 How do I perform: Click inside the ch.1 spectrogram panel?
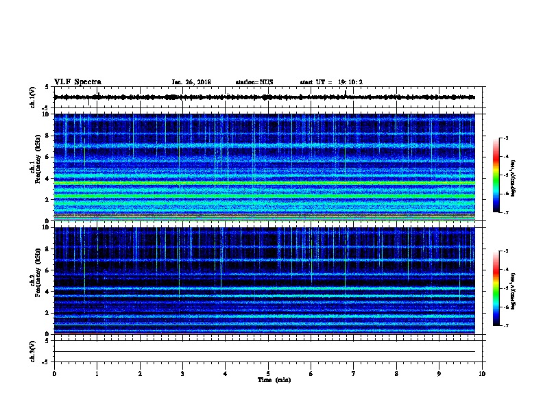coord(265,167)
